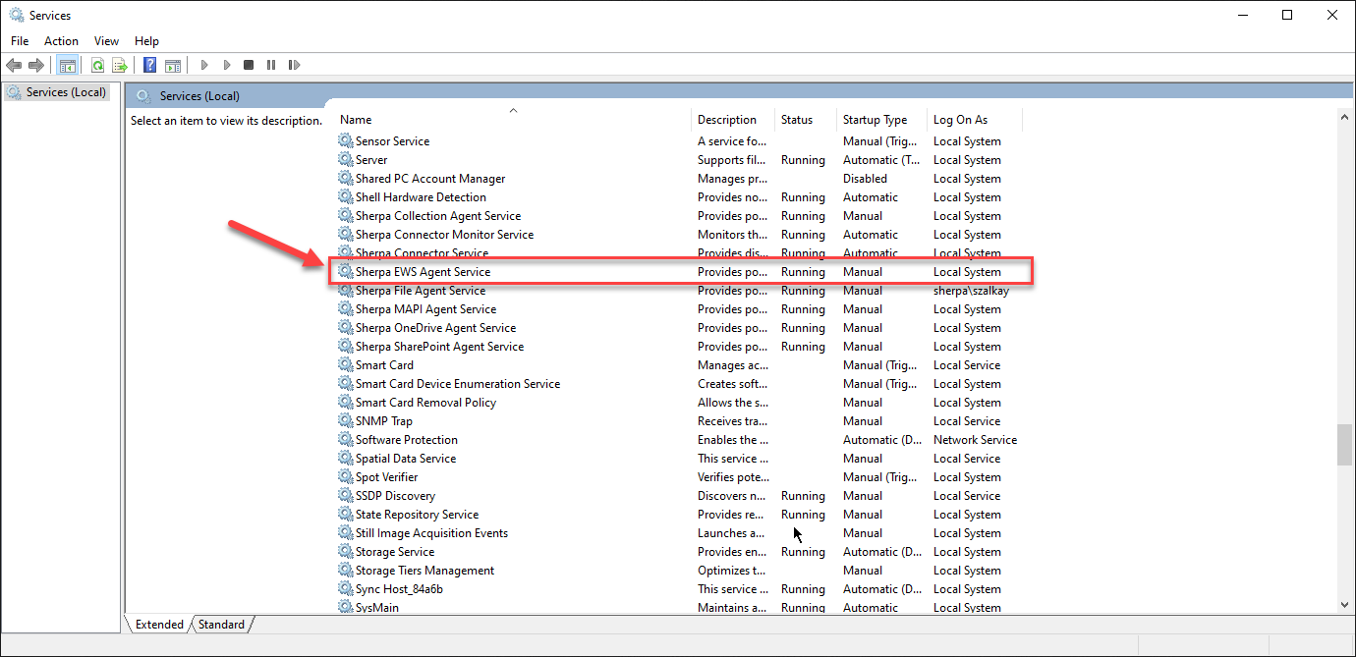Switch to the Standard tab
The width and height of the screenshot is (1356, 657).
click(221, 625)
